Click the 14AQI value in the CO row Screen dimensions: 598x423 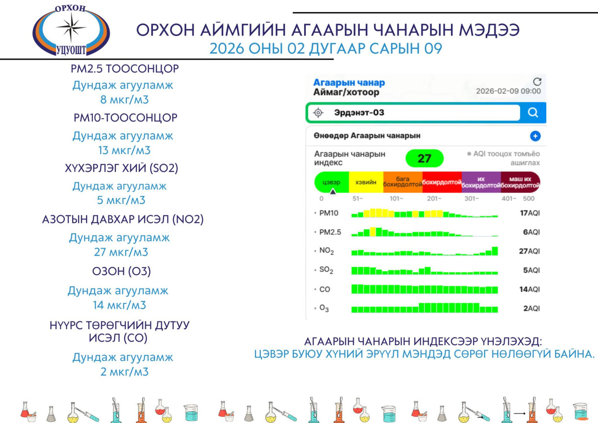(x=530, y=289)
